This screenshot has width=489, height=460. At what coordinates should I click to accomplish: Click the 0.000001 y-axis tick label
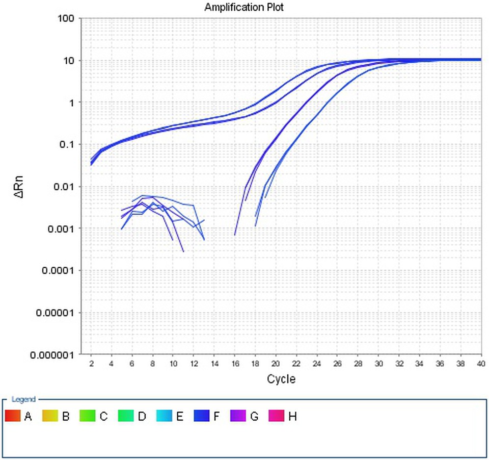click(x=52, y=354)
